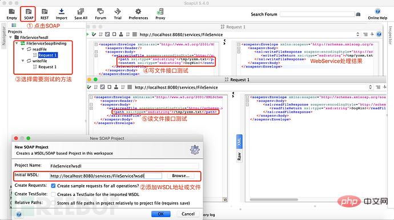
Task: Click the Import project icon
Action: (x=61, y=14)
